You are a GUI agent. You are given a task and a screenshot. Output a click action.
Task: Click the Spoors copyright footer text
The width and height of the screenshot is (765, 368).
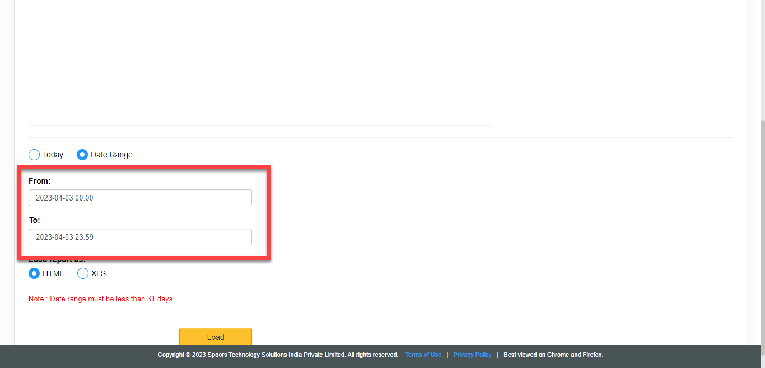[278, 355]
